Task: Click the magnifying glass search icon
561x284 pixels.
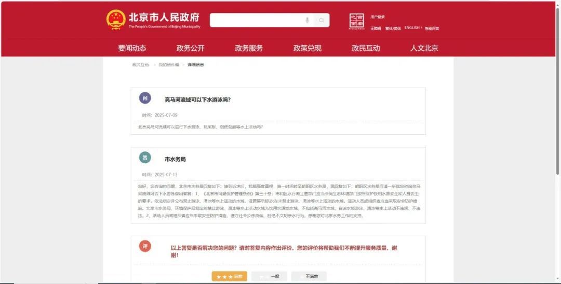Action: [x=322, y=20]
